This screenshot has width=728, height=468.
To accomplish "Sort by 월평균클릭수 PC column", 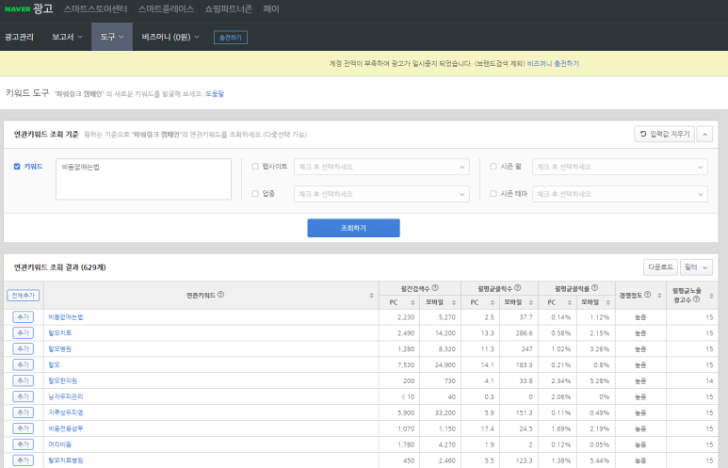I will (x=493, y=302).
